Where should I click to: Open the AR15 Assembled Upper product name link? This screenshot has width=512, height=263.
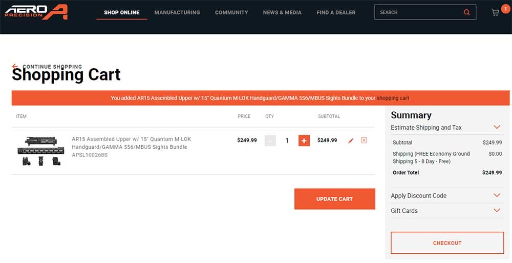pos(131,143)
